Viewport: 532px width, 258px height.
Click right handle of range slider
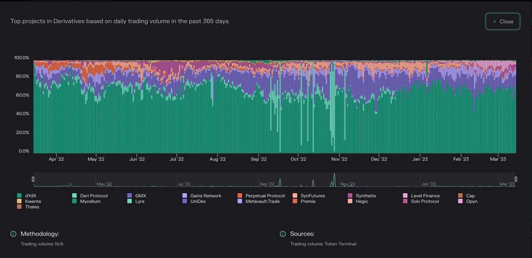tap(516, 179)
